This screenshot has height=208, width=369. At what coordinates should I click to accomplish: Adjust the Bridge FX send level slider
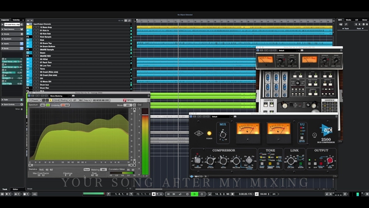tap(12, 73)
